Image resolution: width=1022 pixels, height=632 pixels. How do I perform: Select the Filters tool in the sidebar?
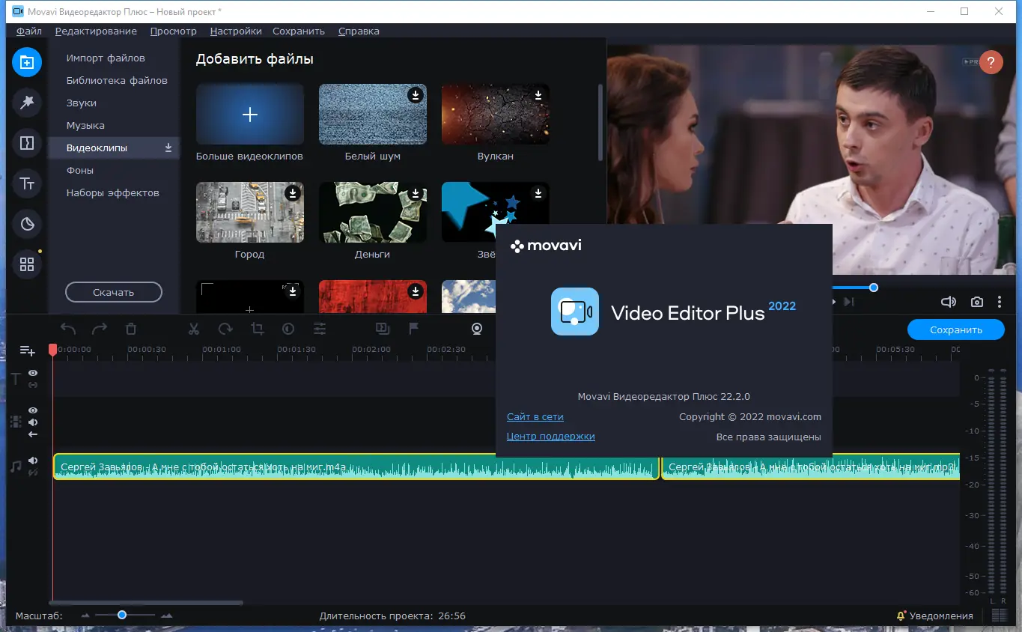27,103
